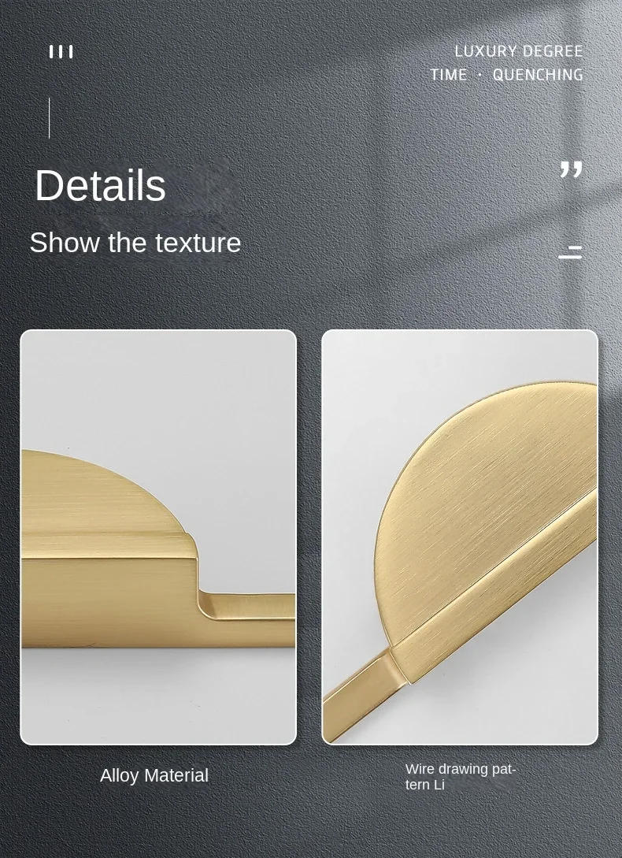Screen dimensions: 622x858
Task: Click the white quotation mark icon
Action: pyautogui.click(x=571, y=169)
